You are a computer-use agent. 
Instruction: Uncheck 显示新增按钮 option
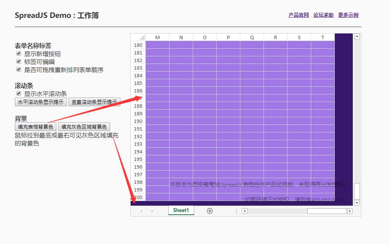(18, 53)
